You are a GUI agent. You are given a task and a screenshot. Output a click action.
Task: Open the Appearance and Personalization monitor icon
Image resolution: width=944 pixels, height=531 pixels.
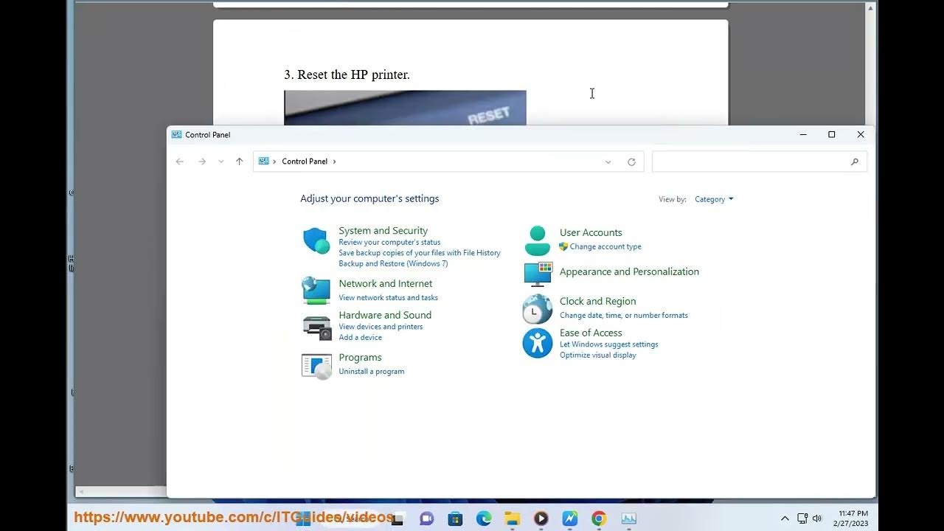tap(538, 274)
